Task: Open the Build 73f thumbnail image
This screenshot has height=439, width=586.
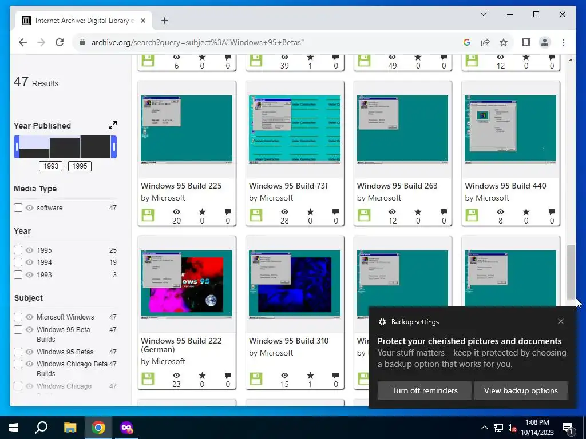Action: (x=295, y=130)
